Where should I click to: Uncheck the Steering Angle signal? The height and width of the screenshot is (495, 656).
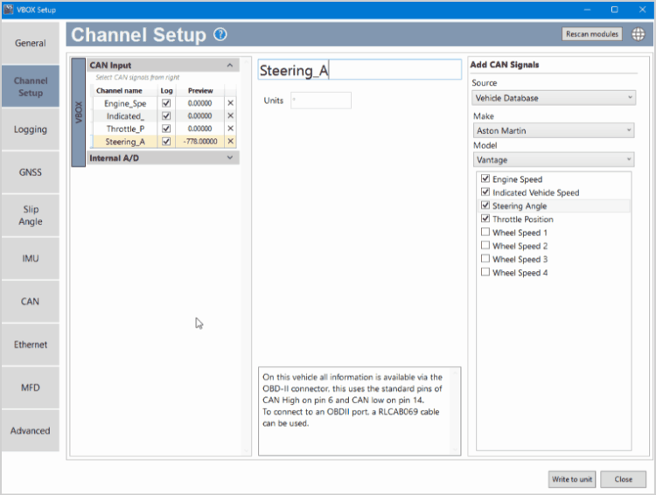point(485,206)
